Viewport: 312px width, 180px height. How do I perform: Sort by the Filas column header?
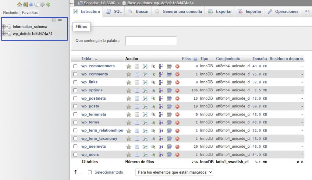coord(186,59)
